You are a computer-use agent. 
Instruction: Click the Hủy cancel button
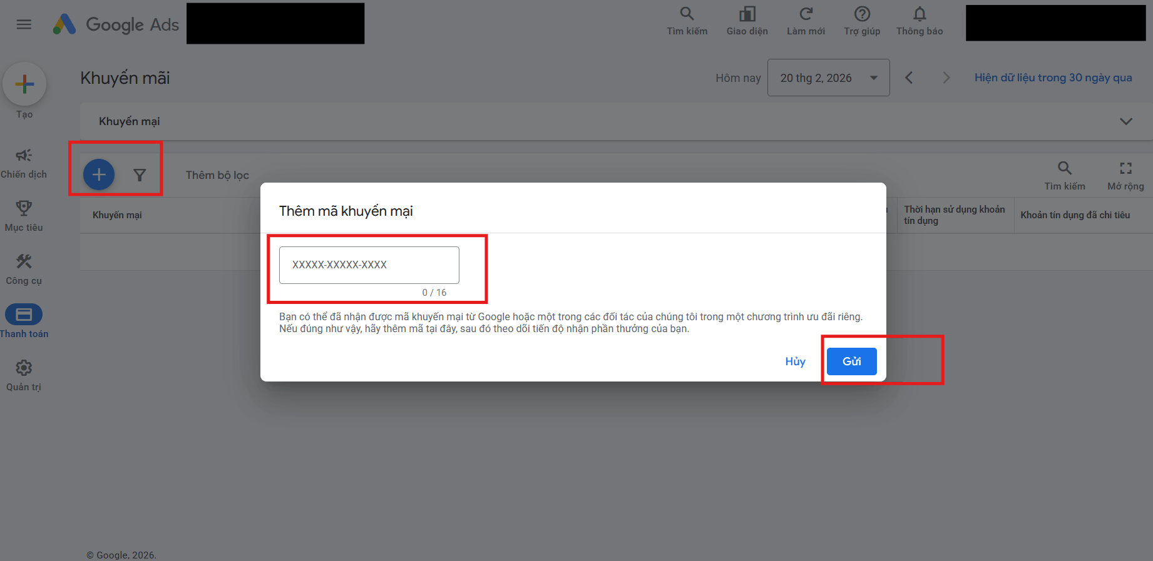[x=795, y=361]
